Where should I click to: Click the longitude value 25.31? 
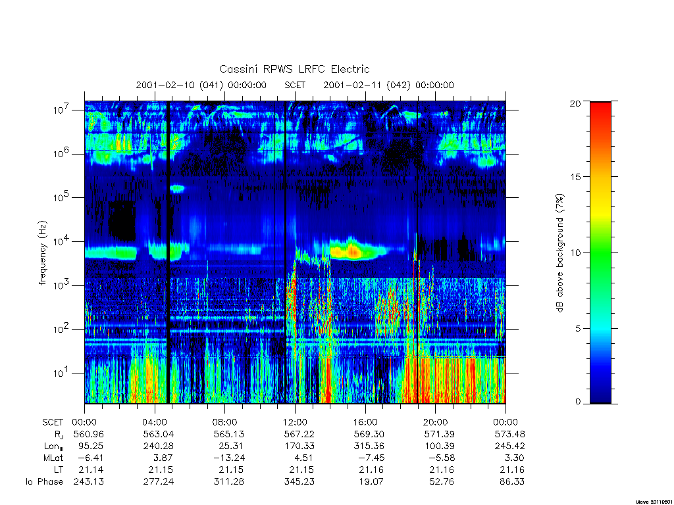pyautogui.click(x=231, y=446)
